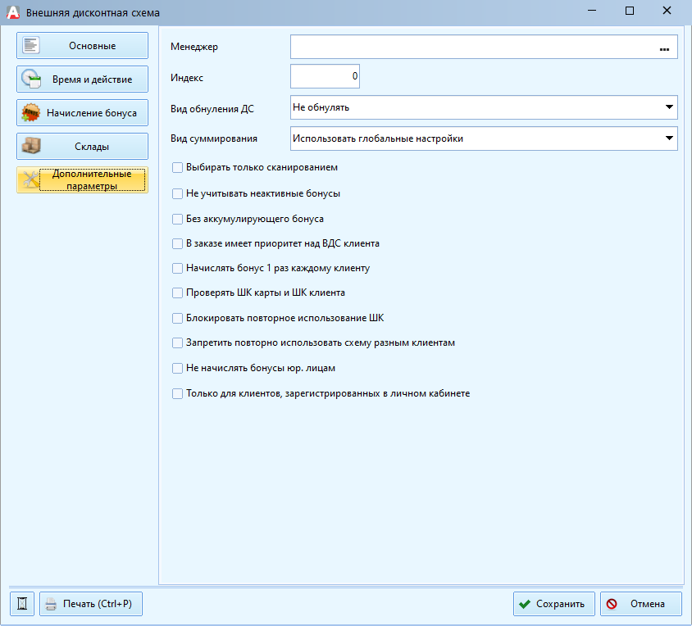Enable Начислять бонус 1 раз каждому клиенту
Image resolution: width=692 pixels, height=626 pixels.
pyautogui.click(x=177, y=268)
